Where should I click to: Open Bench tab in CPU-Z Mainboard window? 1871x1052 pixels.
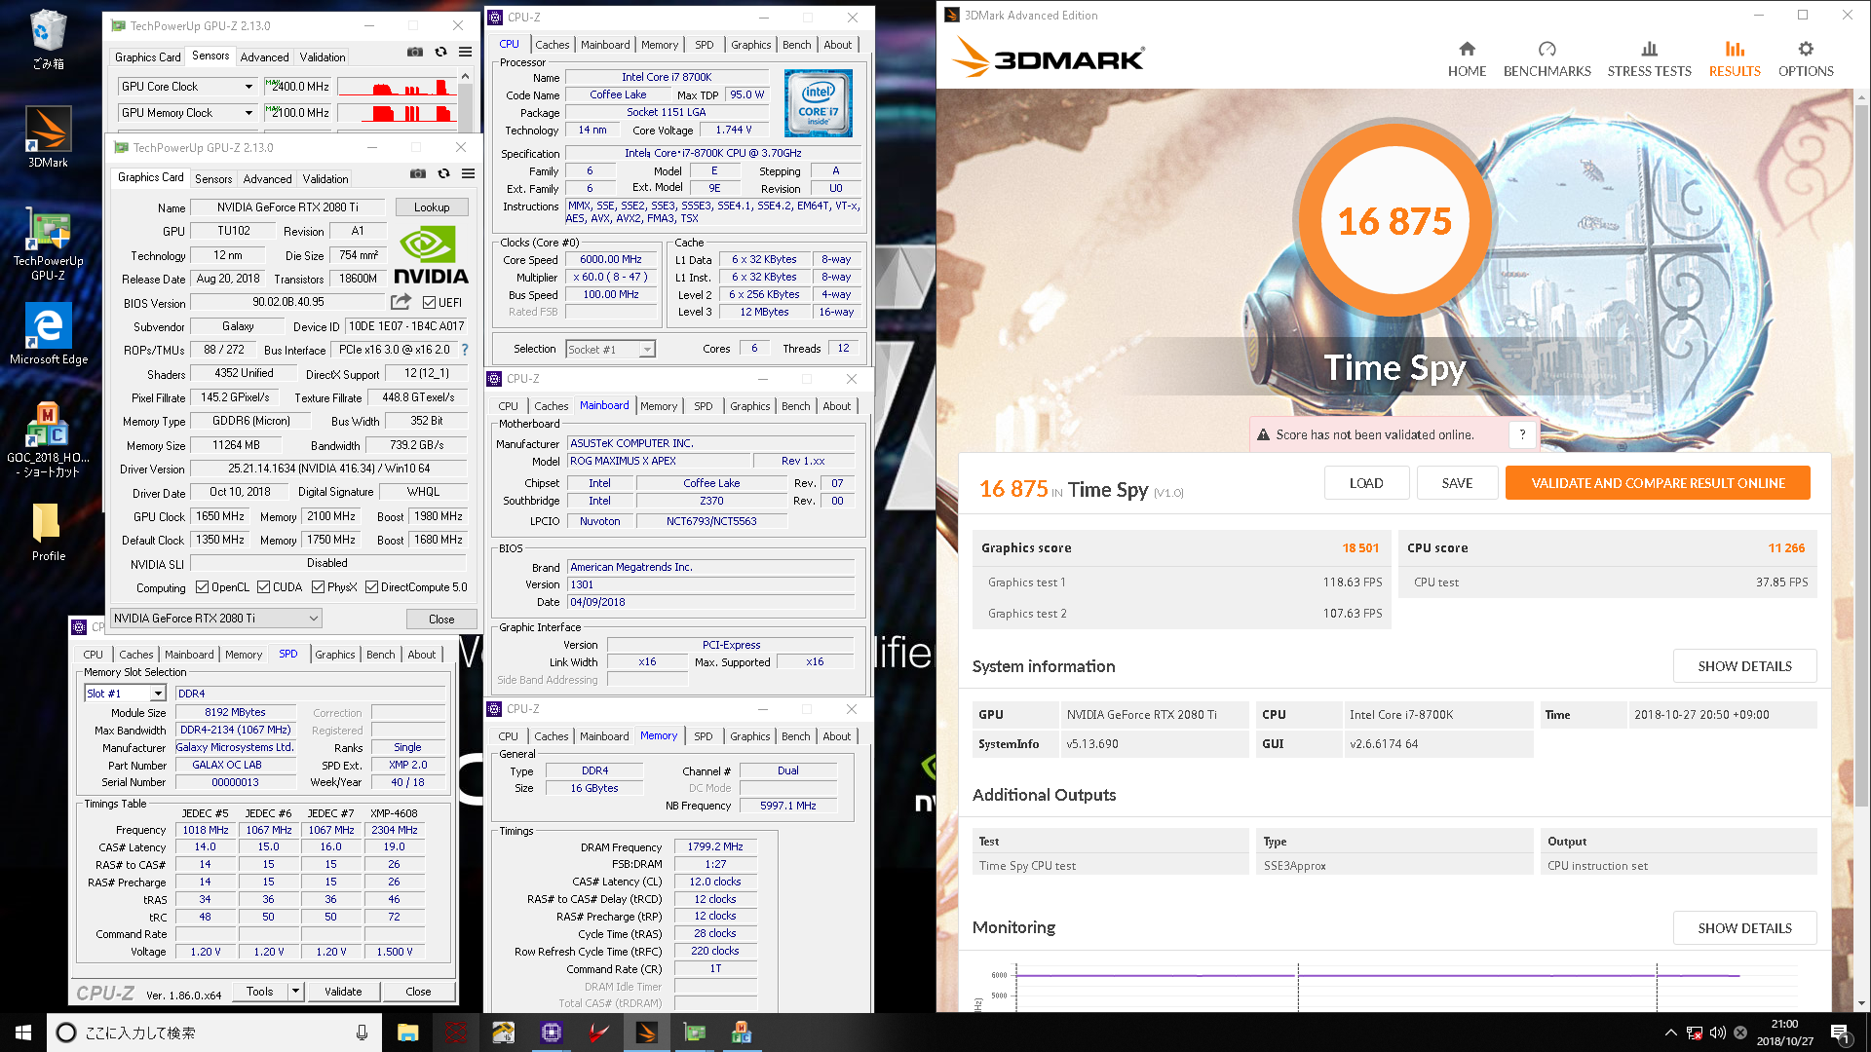[x=795, y=406]
